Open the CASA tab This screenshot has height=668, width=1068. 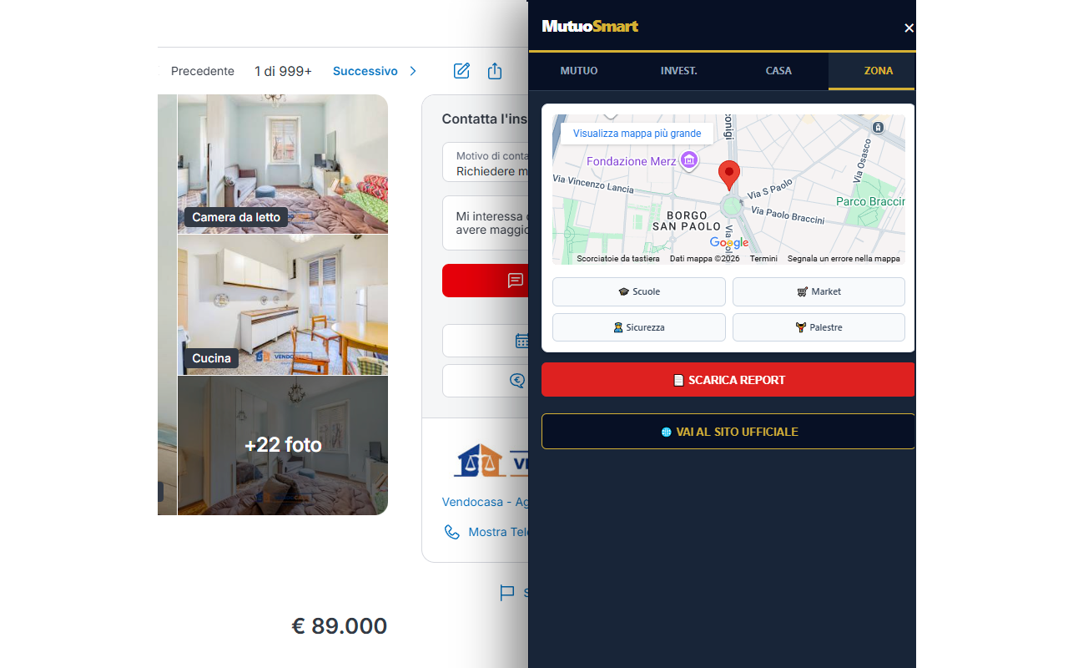tap(778, 71)
